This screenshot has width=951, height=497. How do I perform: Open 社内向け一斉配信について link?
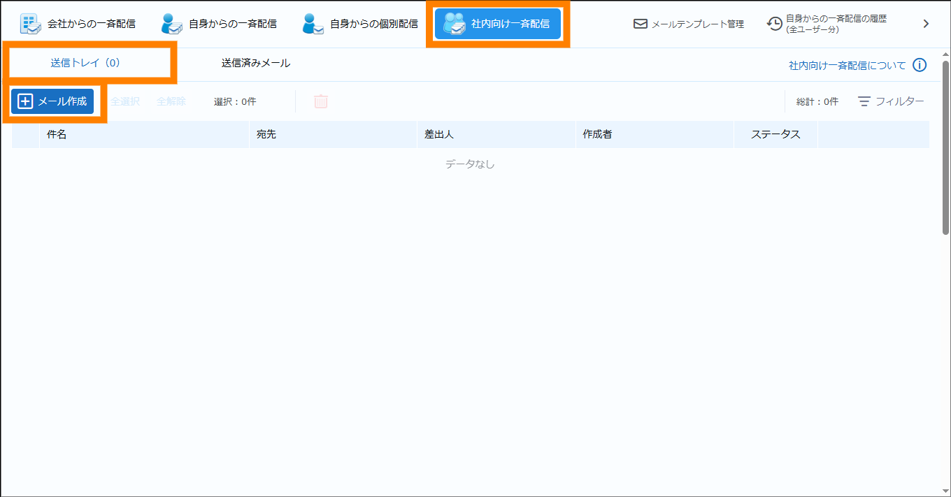pyautogui.click(x=847, y=65)
